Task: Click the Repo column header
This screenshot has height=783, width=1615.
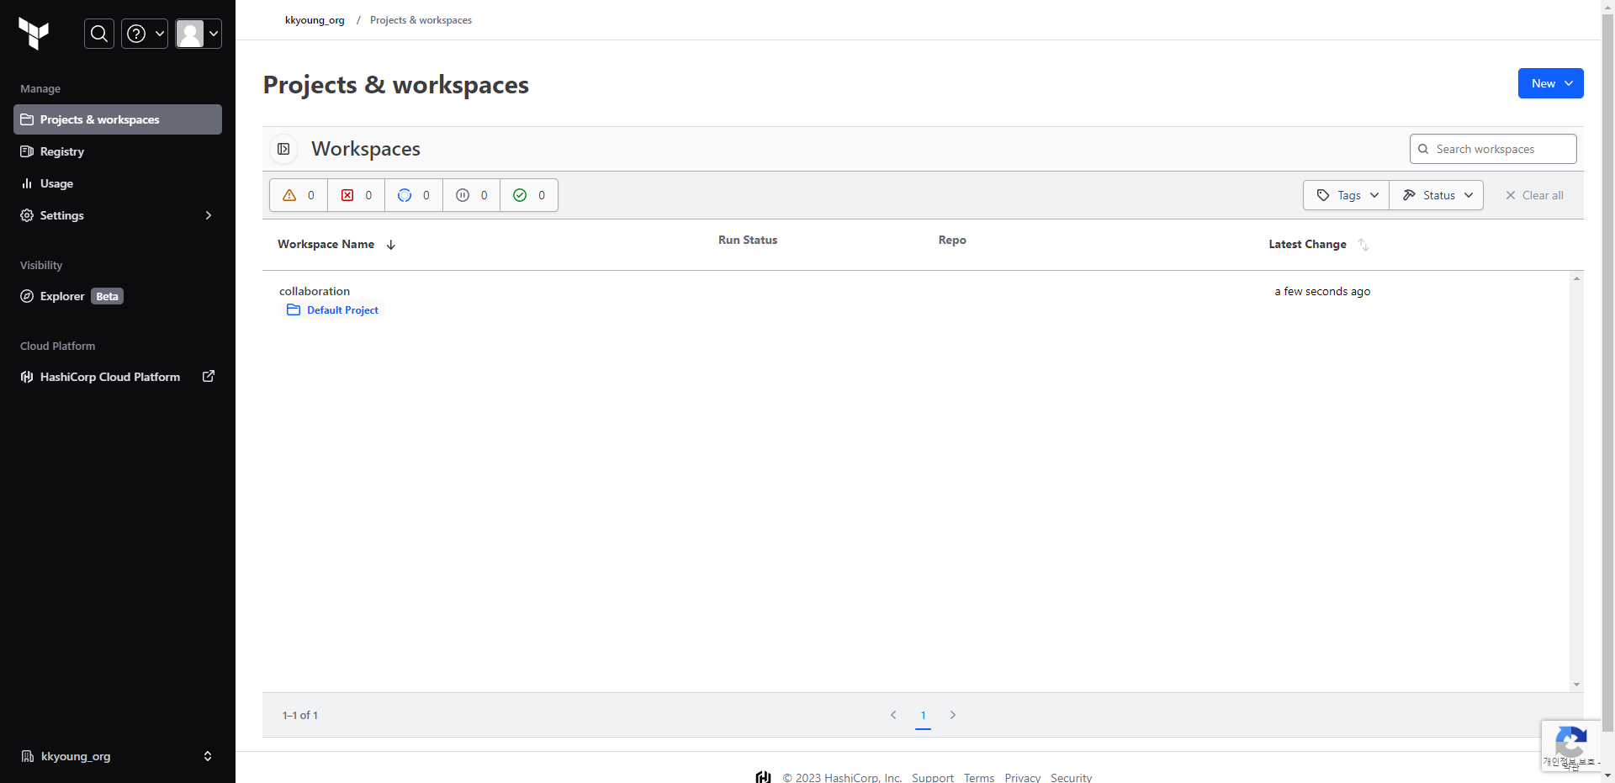Action: coord(952,240)
